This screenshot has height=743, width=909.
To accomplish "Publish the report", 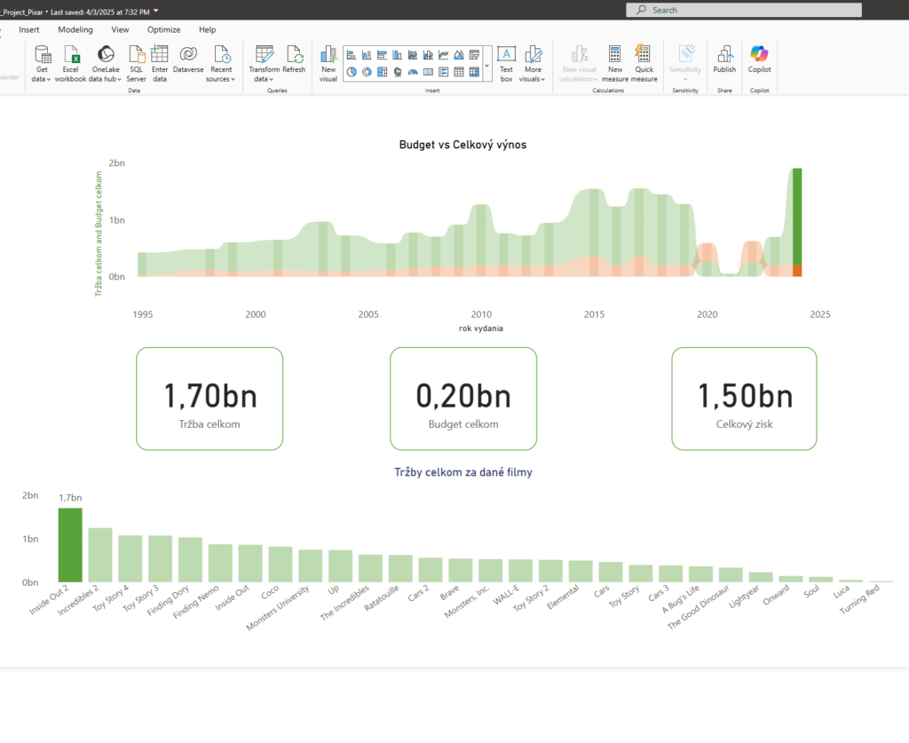I will click(724, 59).
